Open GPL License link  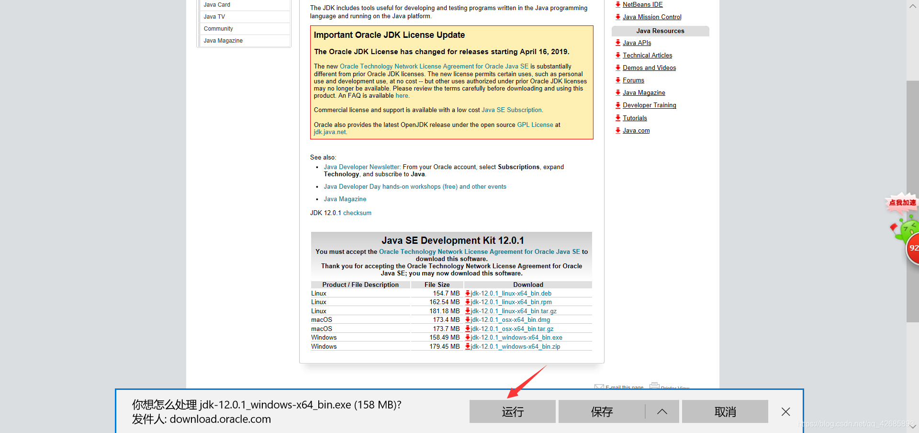(535, 125)
